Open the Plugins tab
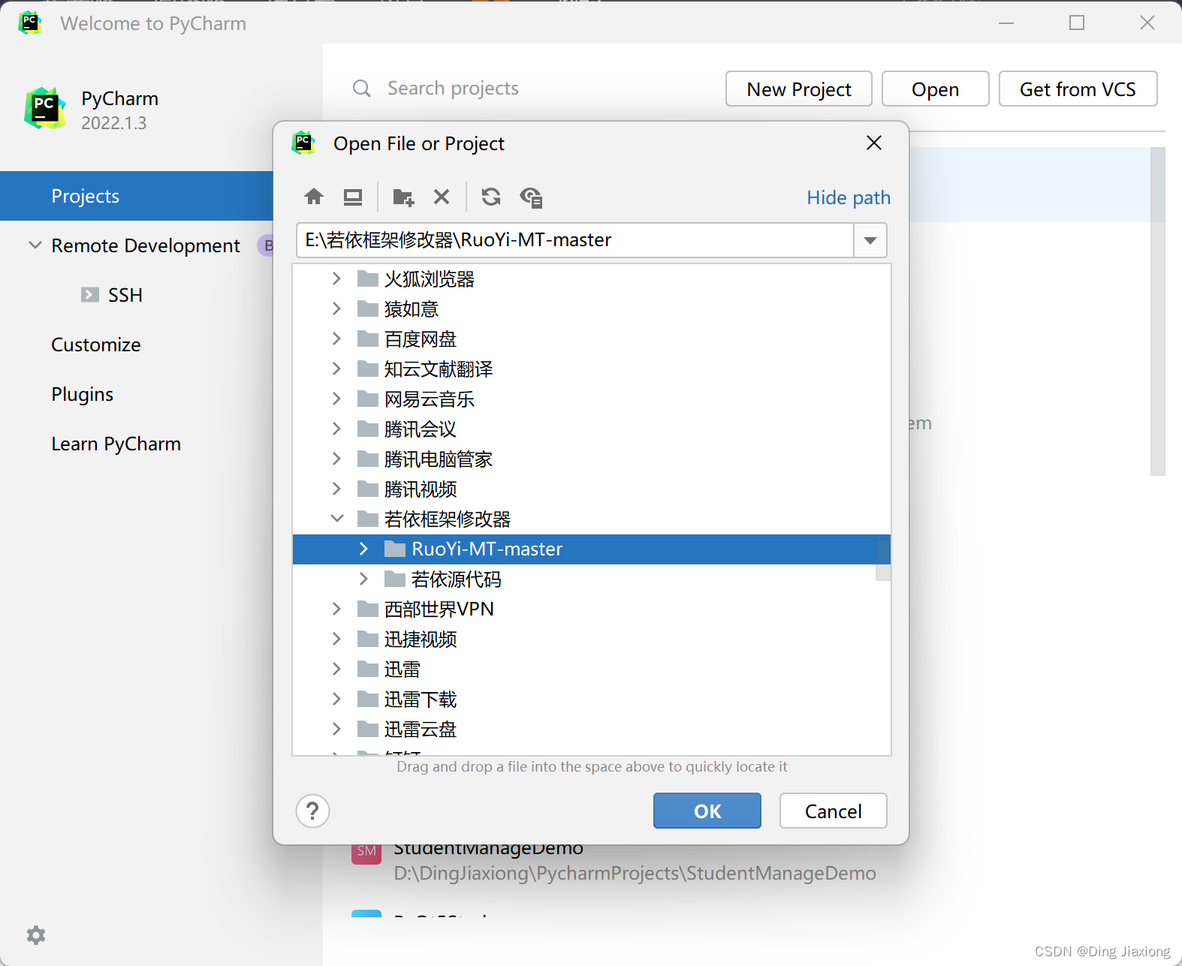1182x966 pixels. coord(83,394)
